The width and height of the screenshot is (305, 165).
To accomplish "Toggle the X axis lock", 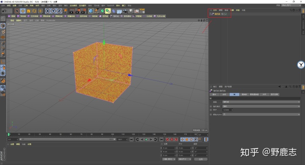I will pyautogui.click(x=47, y=11).
